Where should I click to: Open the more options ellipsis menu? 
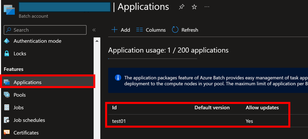tap(207, 7)
